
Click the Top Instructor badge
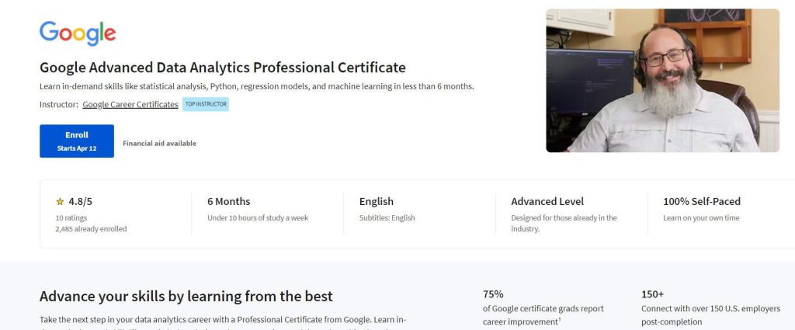(206, 104)
